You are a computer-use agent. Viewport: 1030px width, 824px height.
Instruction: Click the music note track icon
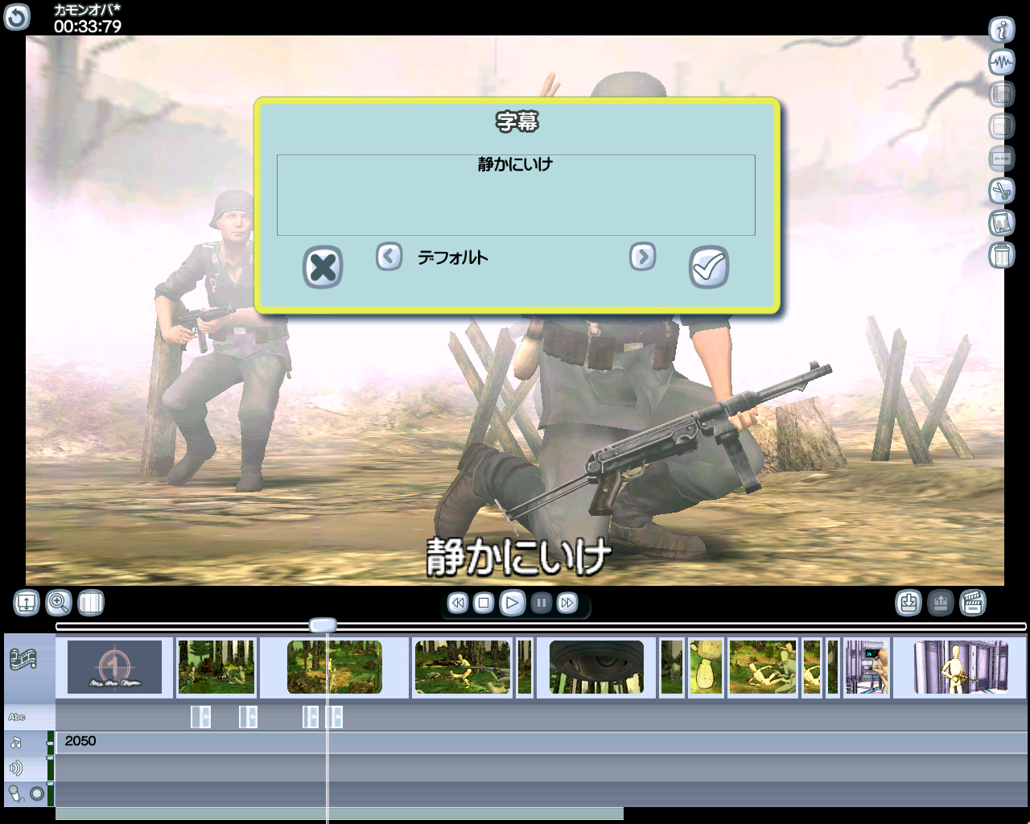(x=16, y=743)
